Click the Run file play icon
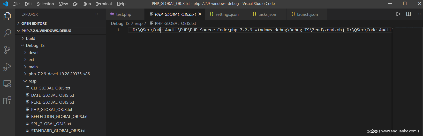Image resolution: width=423 pixels, height=136 pixels. (398, 14)
